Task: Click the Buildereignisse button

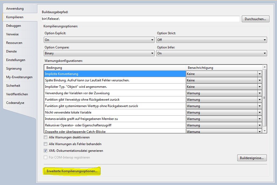Action: [252, 158]
